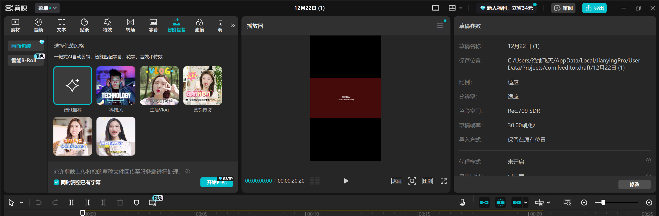This screenshot has height=216, width=659.
Task: Expand more tabs with double chevron
Action: click(x=233, y=25)
